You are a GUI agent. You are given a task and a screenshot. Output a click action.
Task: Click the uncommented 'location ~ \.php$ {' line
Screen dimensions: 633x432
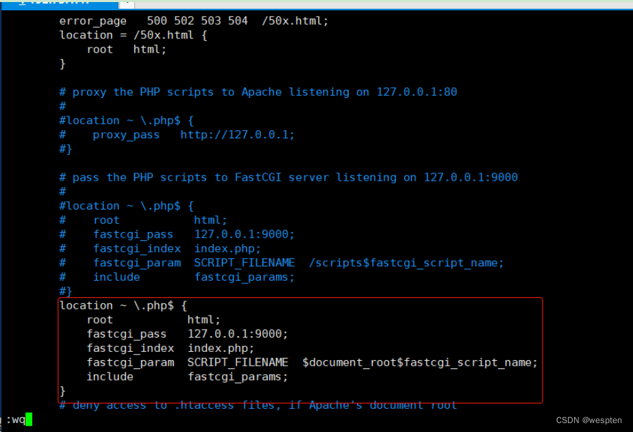click(123, 305)
